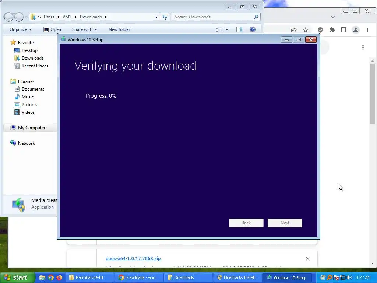Click the volume speaker tray icon
The width and height of the screenshot is (377, 283).
349,277
